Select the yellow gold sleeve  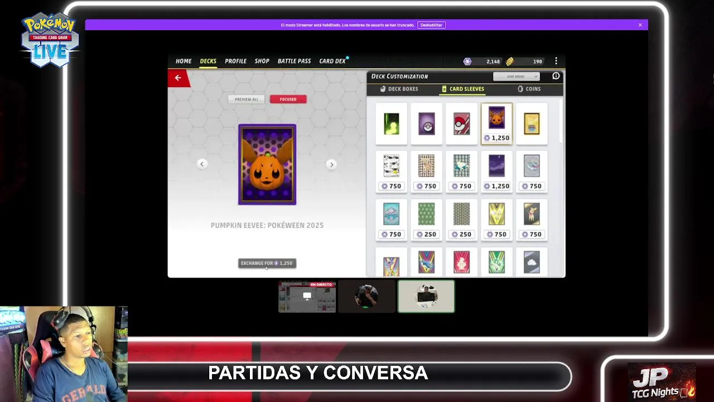532,124
